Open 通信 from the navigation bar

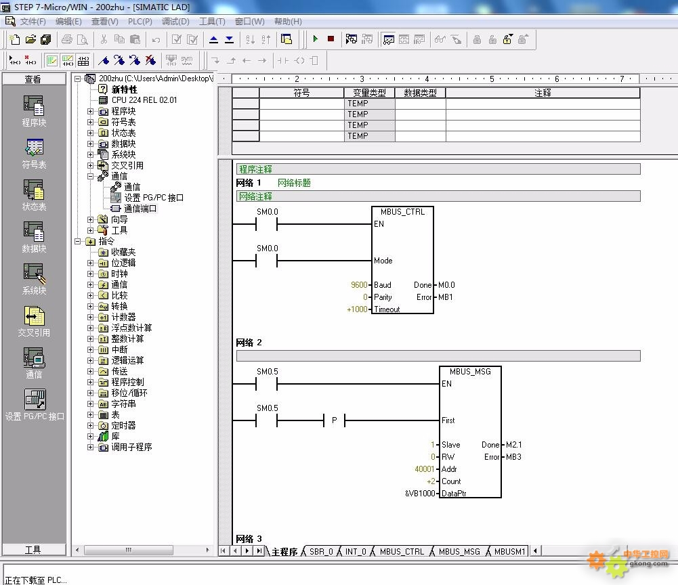34,364
